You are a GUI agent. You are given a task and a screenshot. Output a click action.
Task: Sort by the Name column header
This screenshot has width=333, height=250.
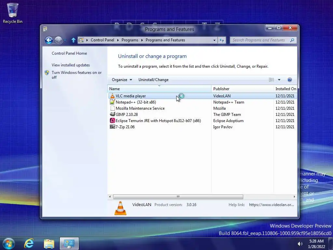coord(159,89)
